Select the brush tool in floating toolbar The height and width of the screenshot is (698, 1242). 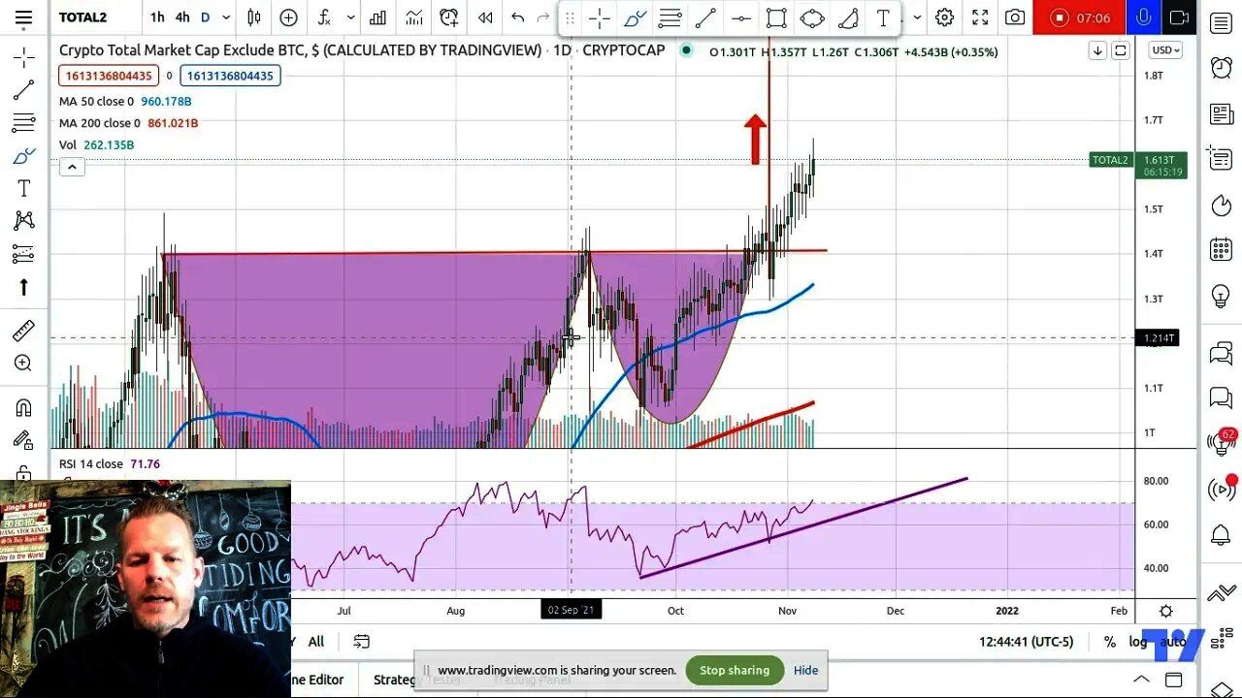click(635, 17)
